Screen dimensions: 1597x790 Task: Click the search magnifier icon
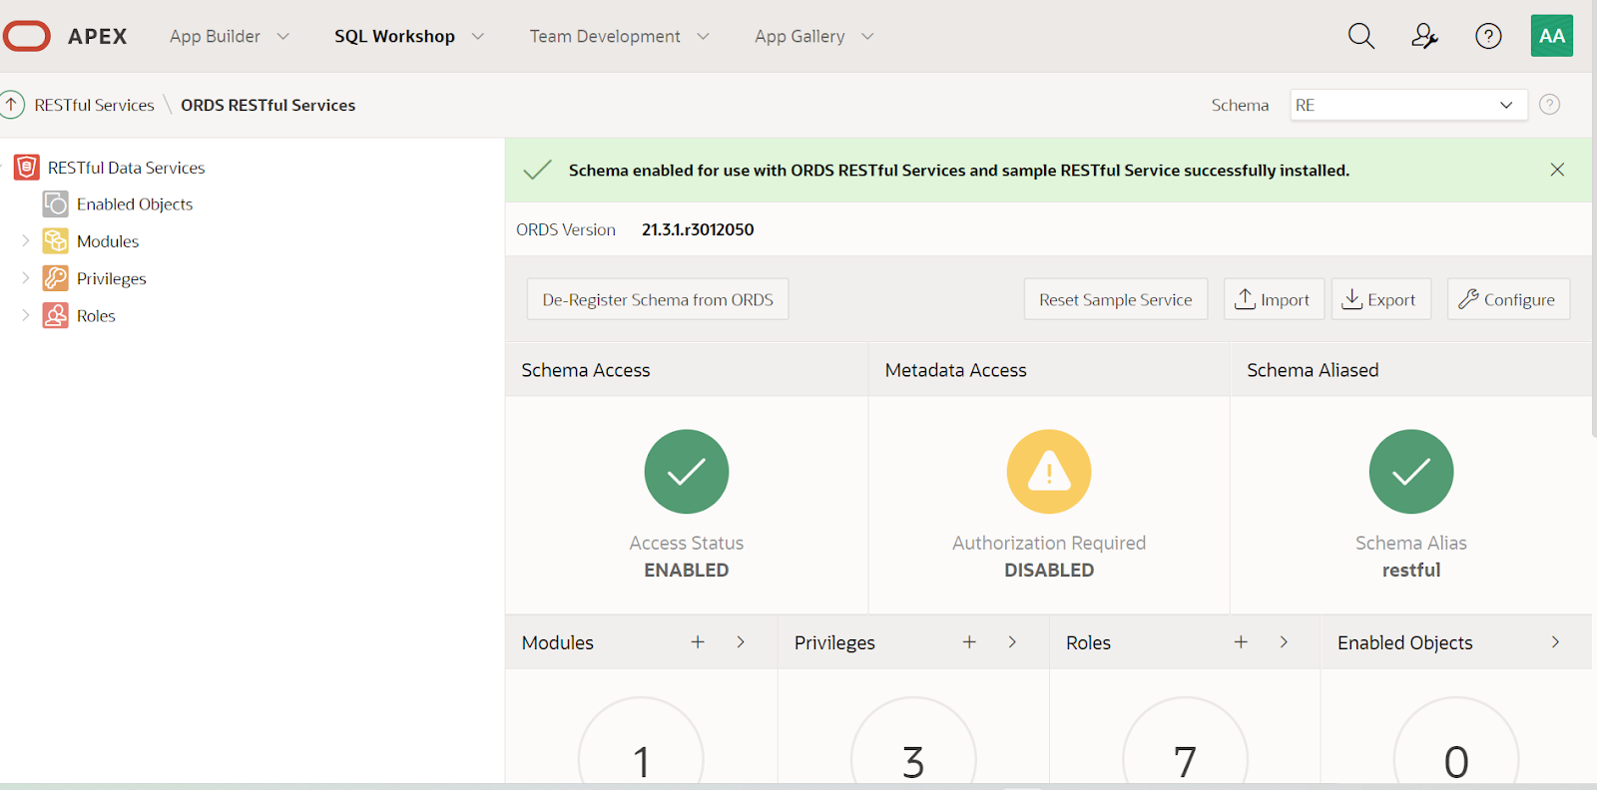[1361, 37]
